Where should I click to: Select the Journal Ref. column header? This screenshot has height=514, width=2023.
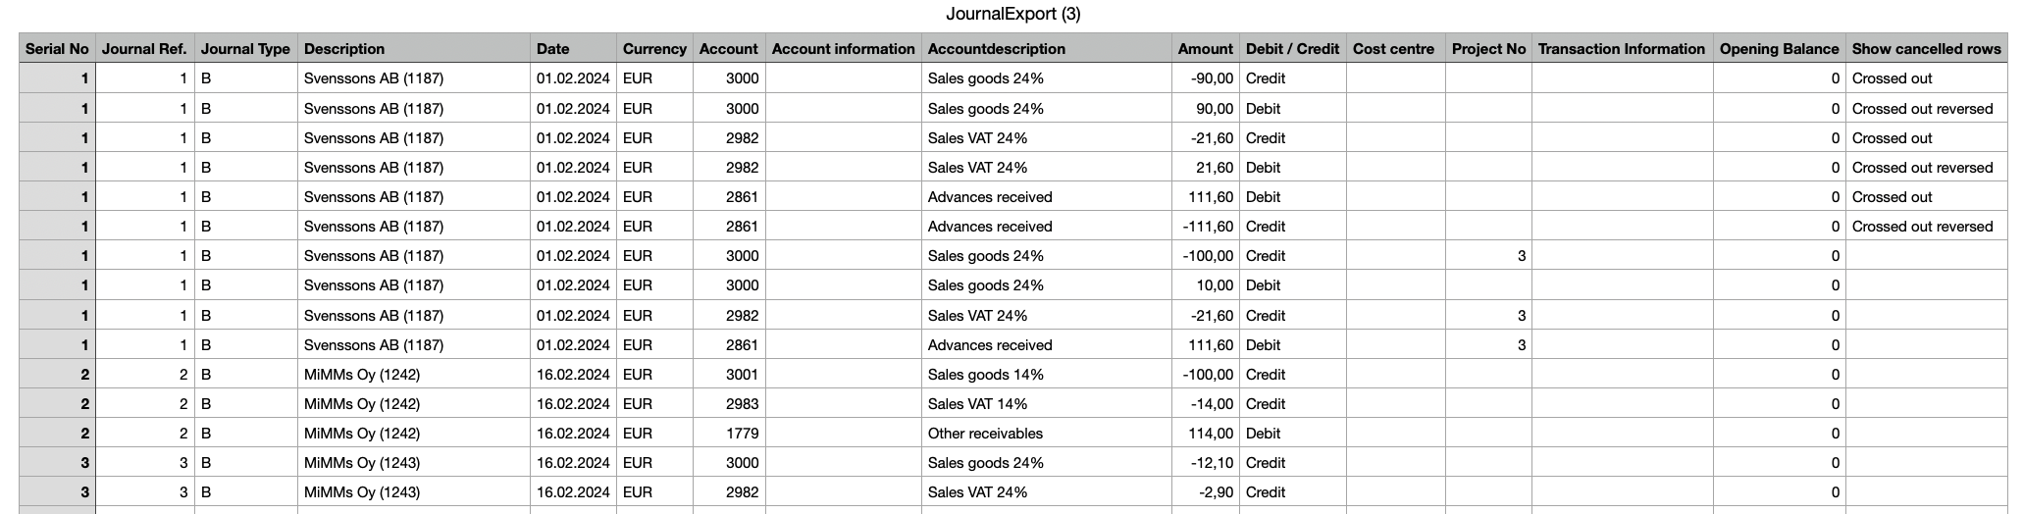coord(144,48)
